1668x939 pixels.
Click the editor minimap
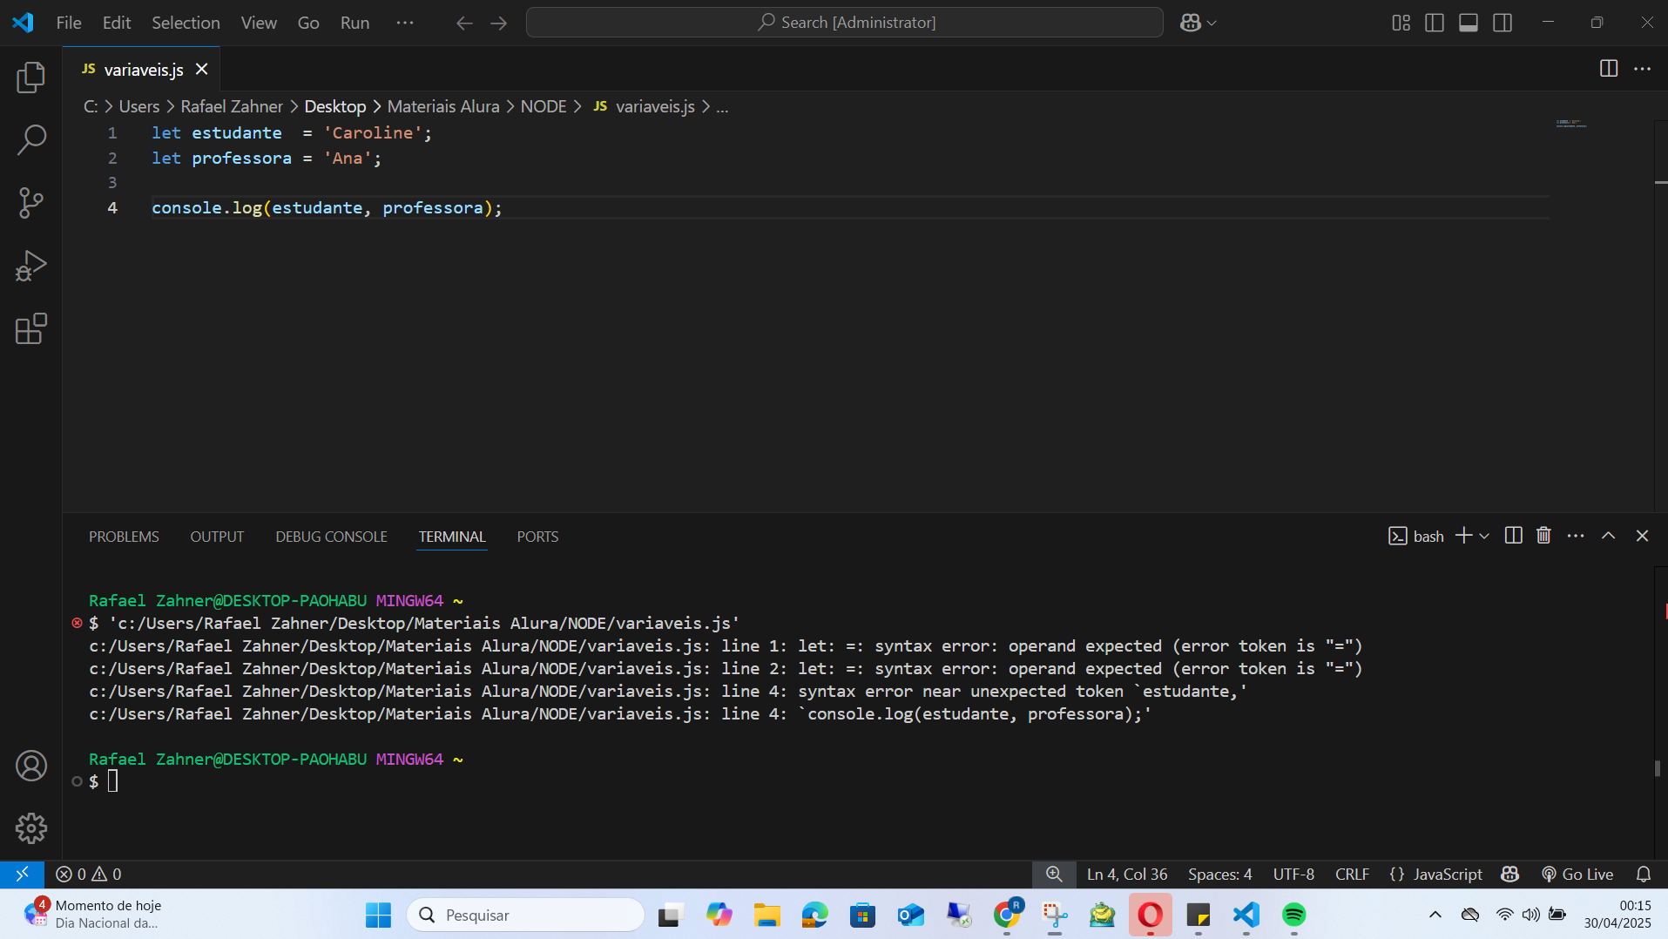tap(1570, 125)
